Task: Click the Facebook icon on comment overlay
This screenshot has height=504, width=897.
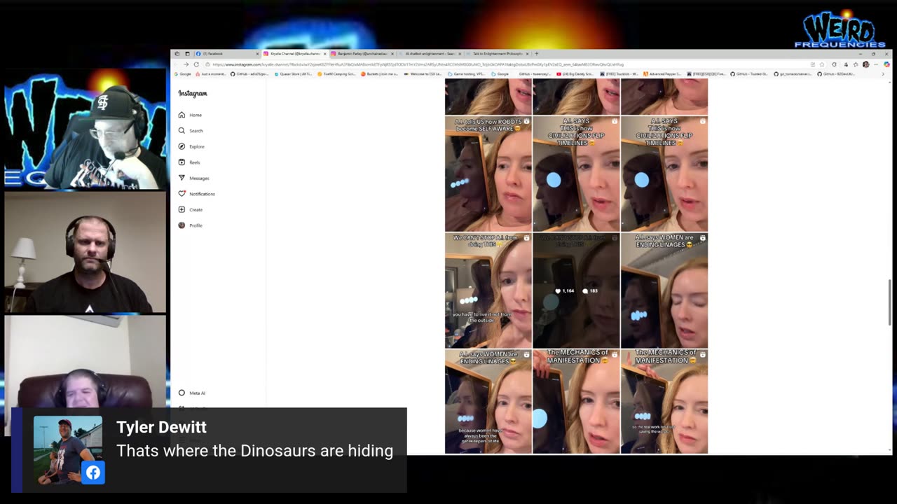Action: pos(93,472)
